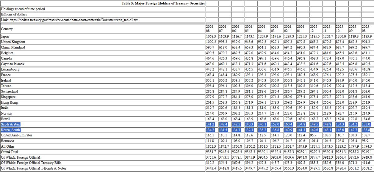Viewport: 374px width, 172px height.
Task: Select France's 2026-02 value 395.1
Action: click(x=290, y=75)
